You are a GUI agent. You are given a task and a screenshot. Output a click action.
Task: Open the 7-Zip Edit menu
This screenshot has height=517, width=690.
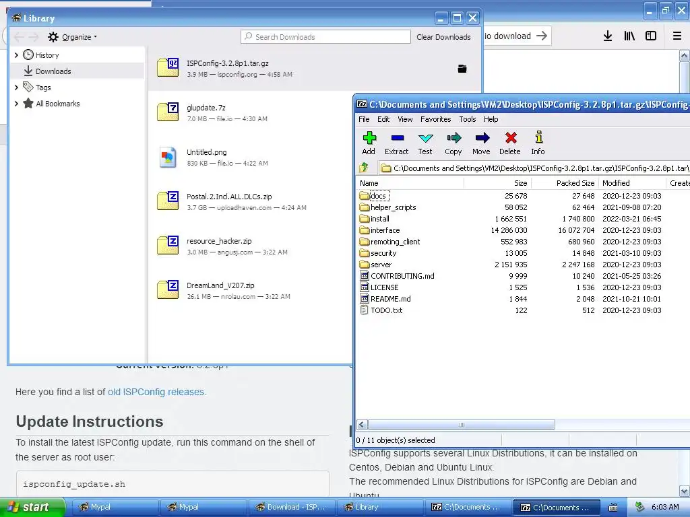click(383, 119)
